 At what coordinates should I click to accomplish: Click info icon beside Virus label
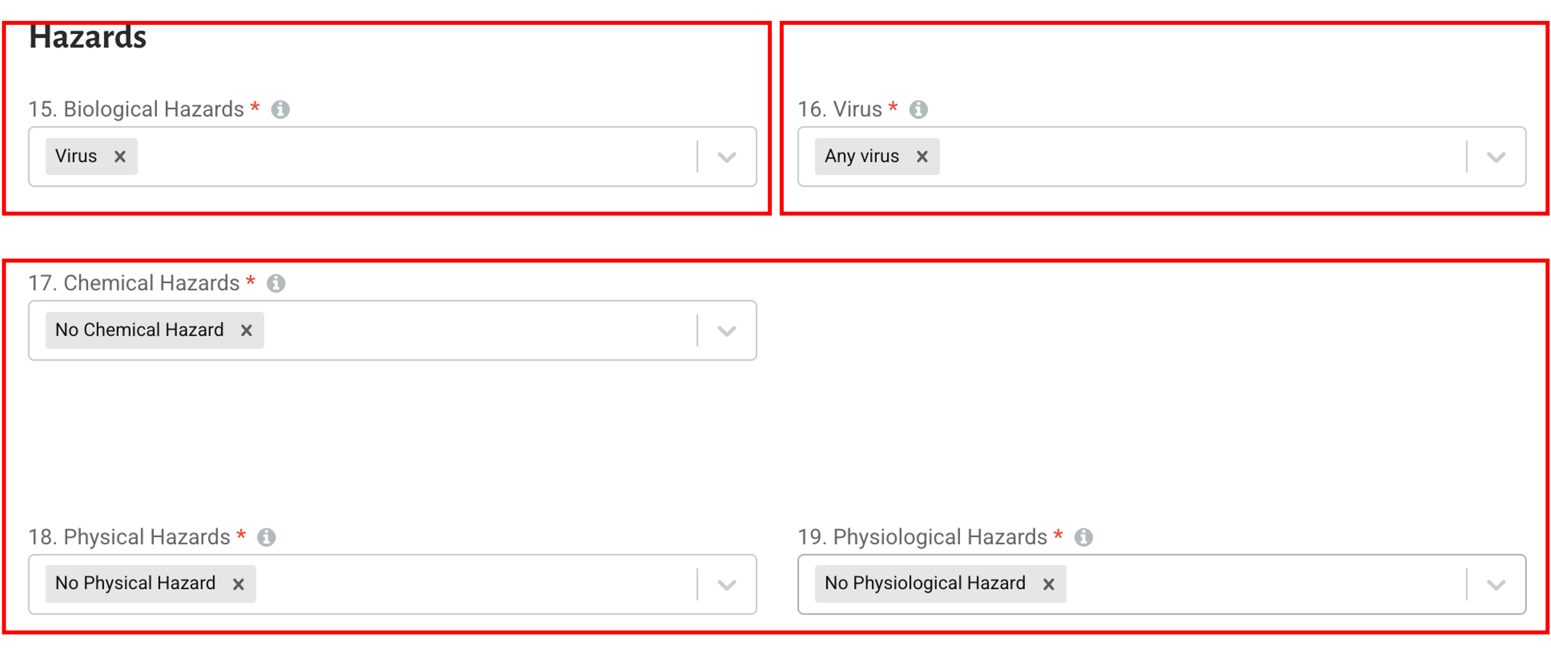918,110
